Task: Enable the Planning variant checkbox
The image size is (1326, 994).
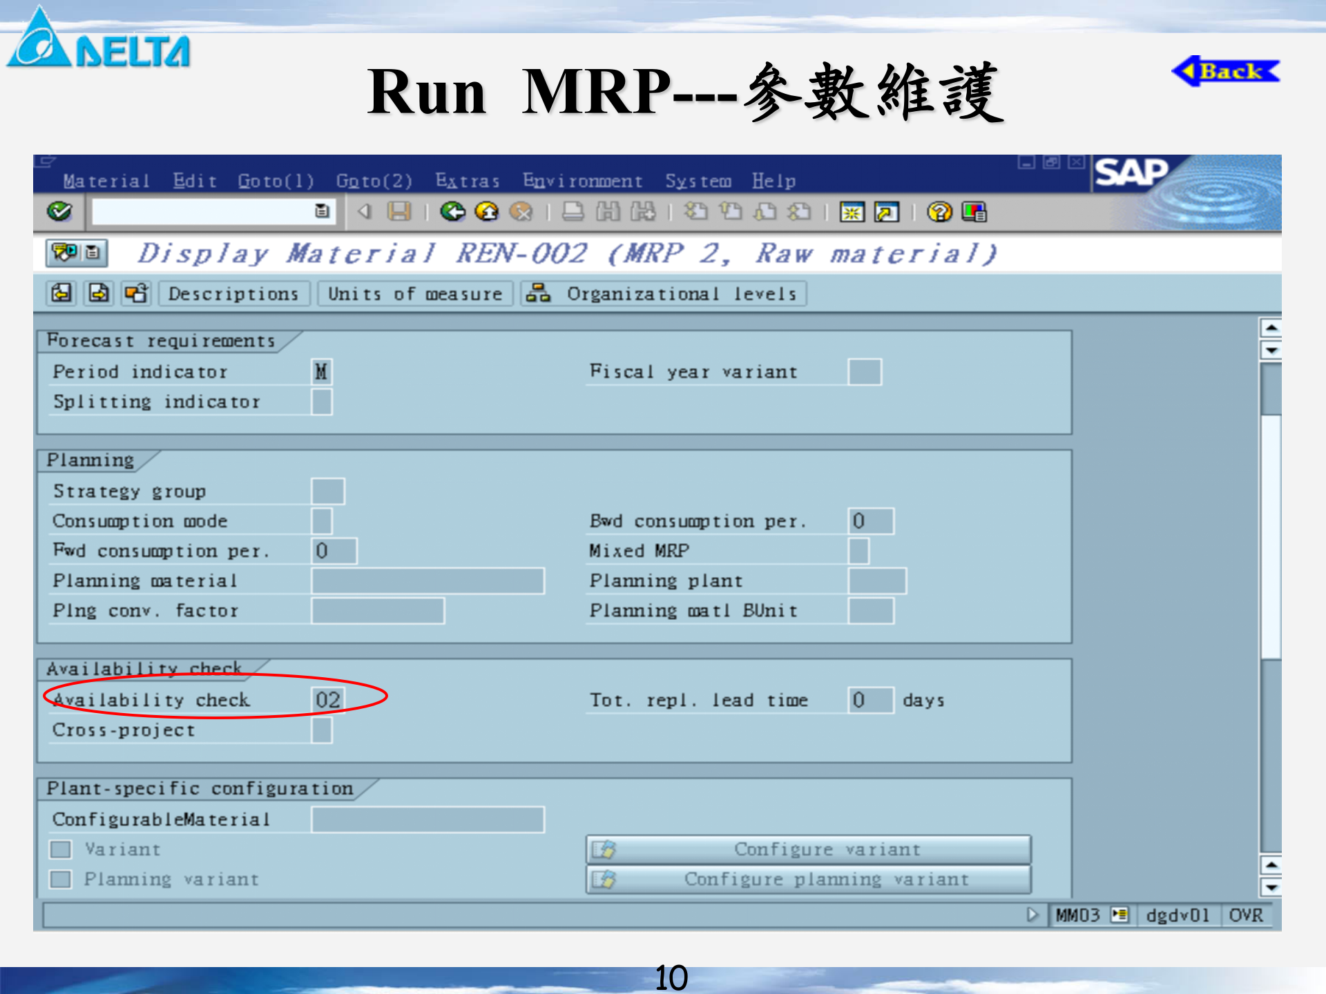Action: [61, 879]
